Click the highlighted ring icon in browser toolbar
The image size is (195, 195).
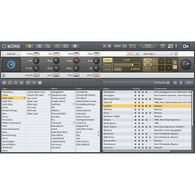[10, 83]
